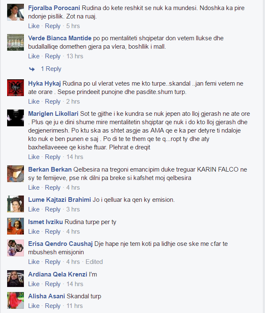
Task: View the Edited history on Erisa's comment
Action: click(x=94, y=262)
